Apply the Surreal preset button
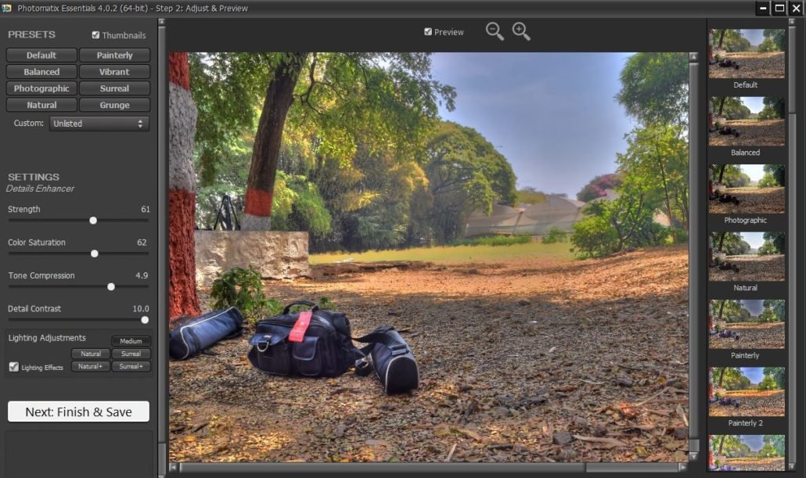Viewport: 806px width, 478px height. coord(114,88)
